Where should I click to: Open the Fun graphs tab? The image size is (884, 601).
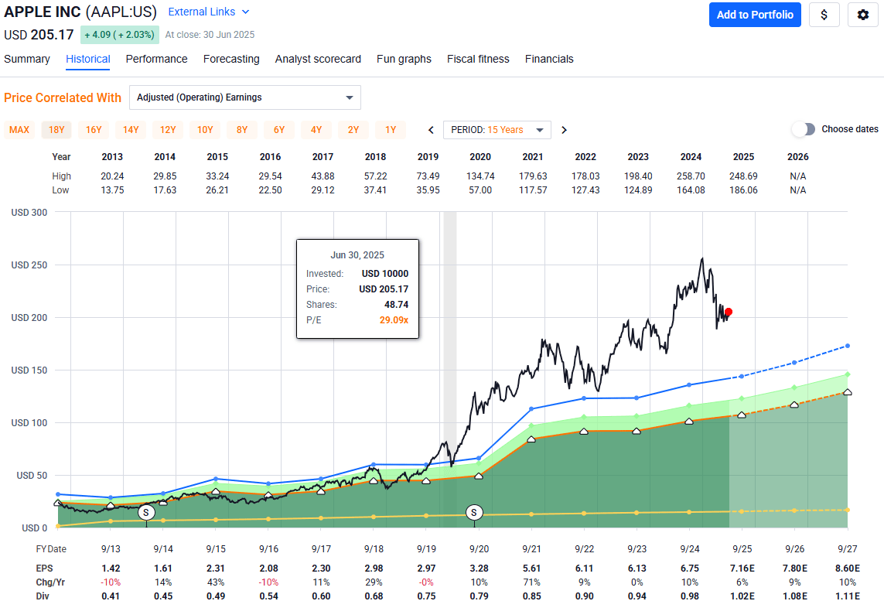click(x=404, y=59)
